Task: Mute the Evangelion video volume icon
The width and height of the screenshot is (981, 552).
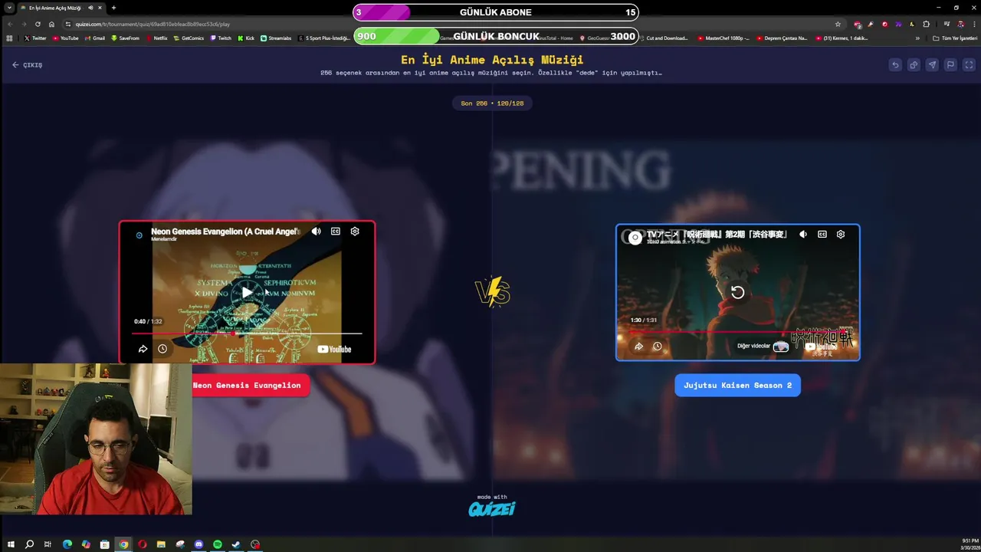Action: tap(316, 232)
